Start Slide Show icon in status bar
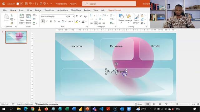The width and height of the screenshot is (200, 112). pyautogui.click(x=166, y=104)
